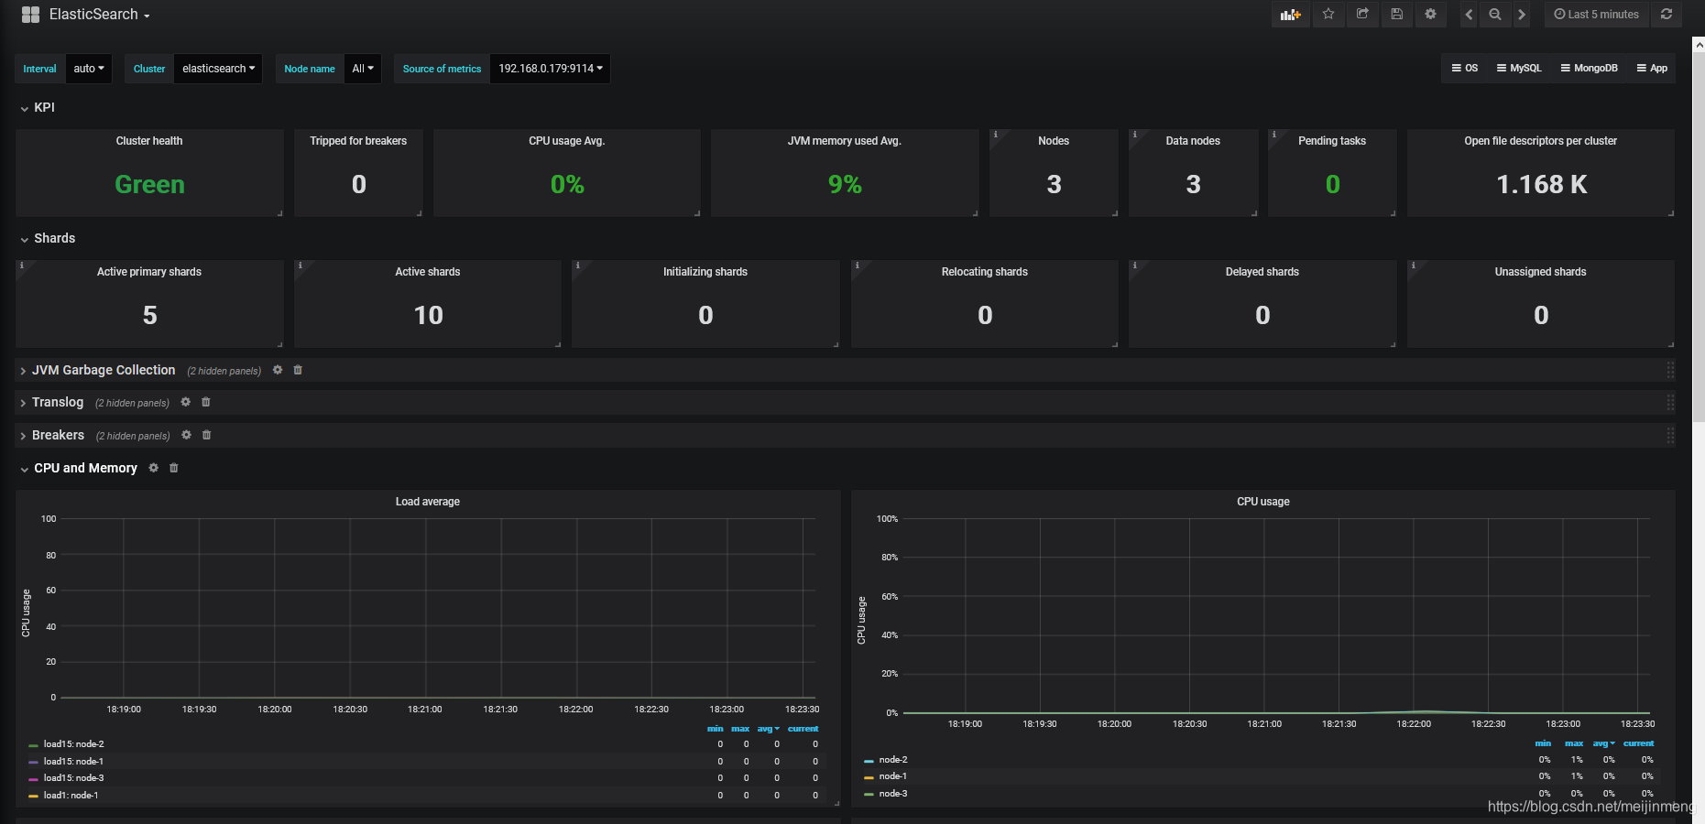Click the Unassigned shards info icon
The height and width of the screenshot is (824, 1705).
(x=1414, y=266)
